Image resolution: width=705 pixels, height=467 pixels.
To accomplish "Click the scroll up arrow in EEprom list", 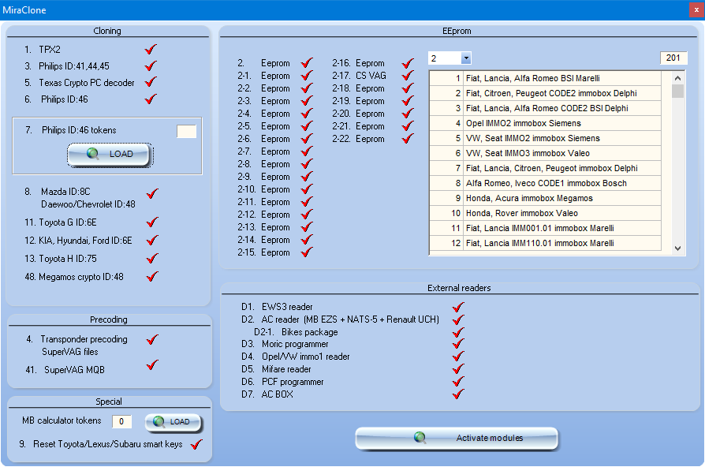I will pyautogui.click(x=677, y=78).
